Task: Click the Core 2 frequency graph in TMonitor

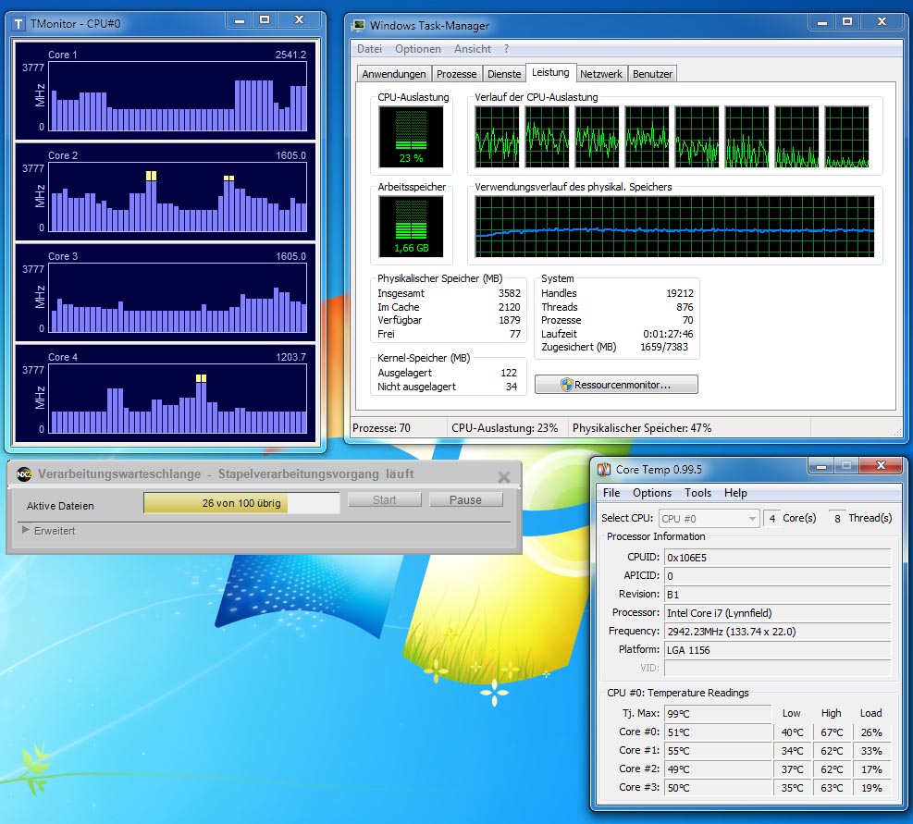Action: [x=178, y=197]
